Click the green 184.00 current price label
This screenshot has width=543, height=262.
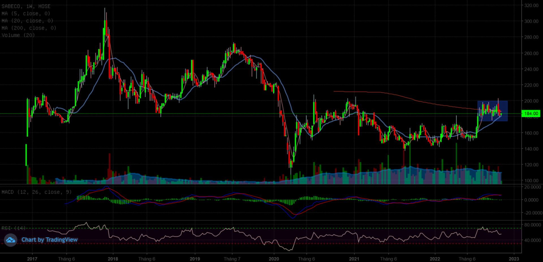(531, 114)
